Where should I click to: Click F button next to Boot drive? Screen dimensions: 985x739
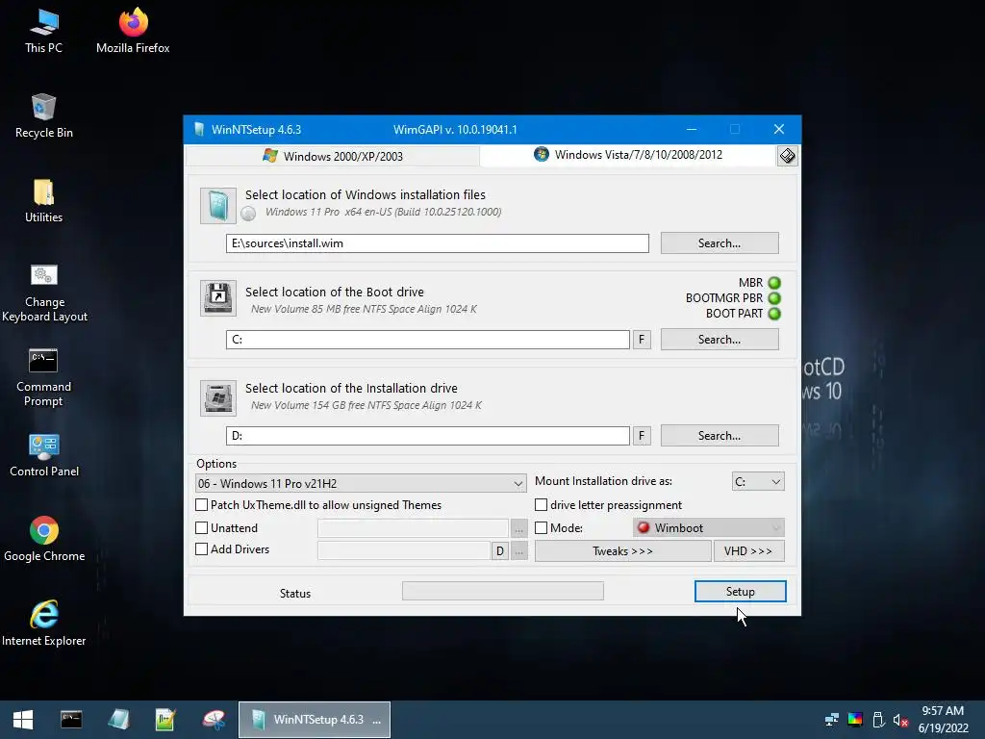642,340
